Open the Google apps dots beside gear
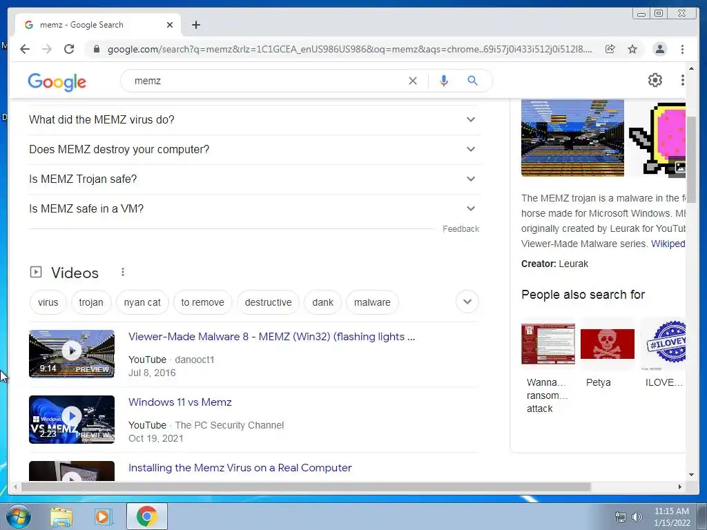 [x=683, y=80]
